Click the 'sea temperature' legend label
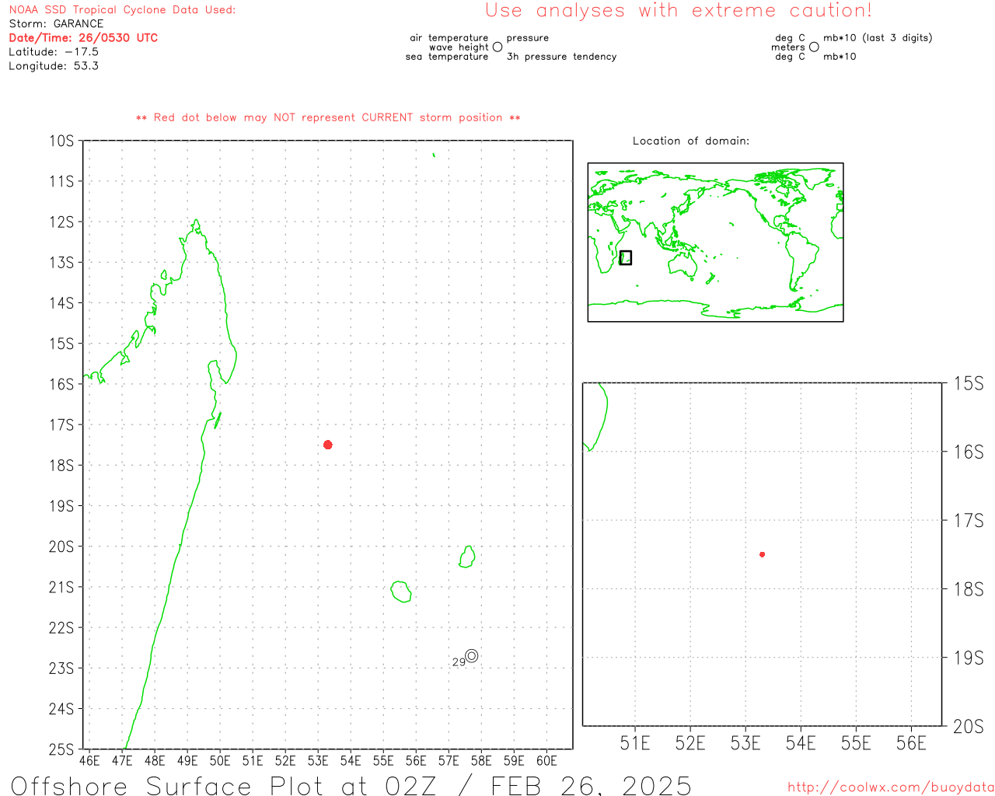Image resolution: width=995 pixels, height=796 pixels. coord(447,56)
